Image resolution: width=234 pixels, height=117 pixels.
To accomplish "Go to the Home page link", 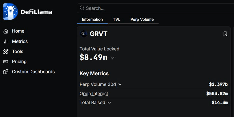I will tap(18, 31).
